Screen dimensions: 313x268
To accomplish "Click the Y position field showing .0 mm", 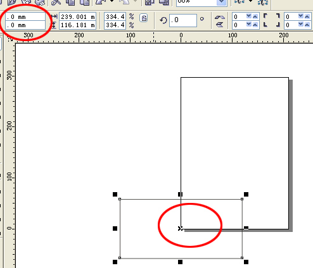I will pyautogui.click(x=25, y=25).
